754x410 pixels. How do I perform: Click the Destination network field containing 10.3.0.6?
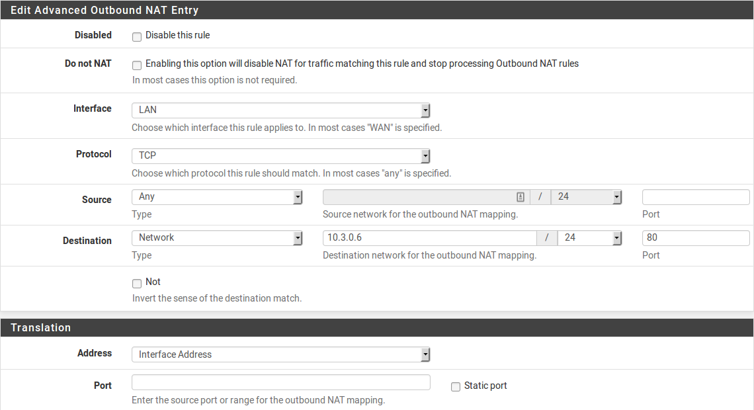429,238
